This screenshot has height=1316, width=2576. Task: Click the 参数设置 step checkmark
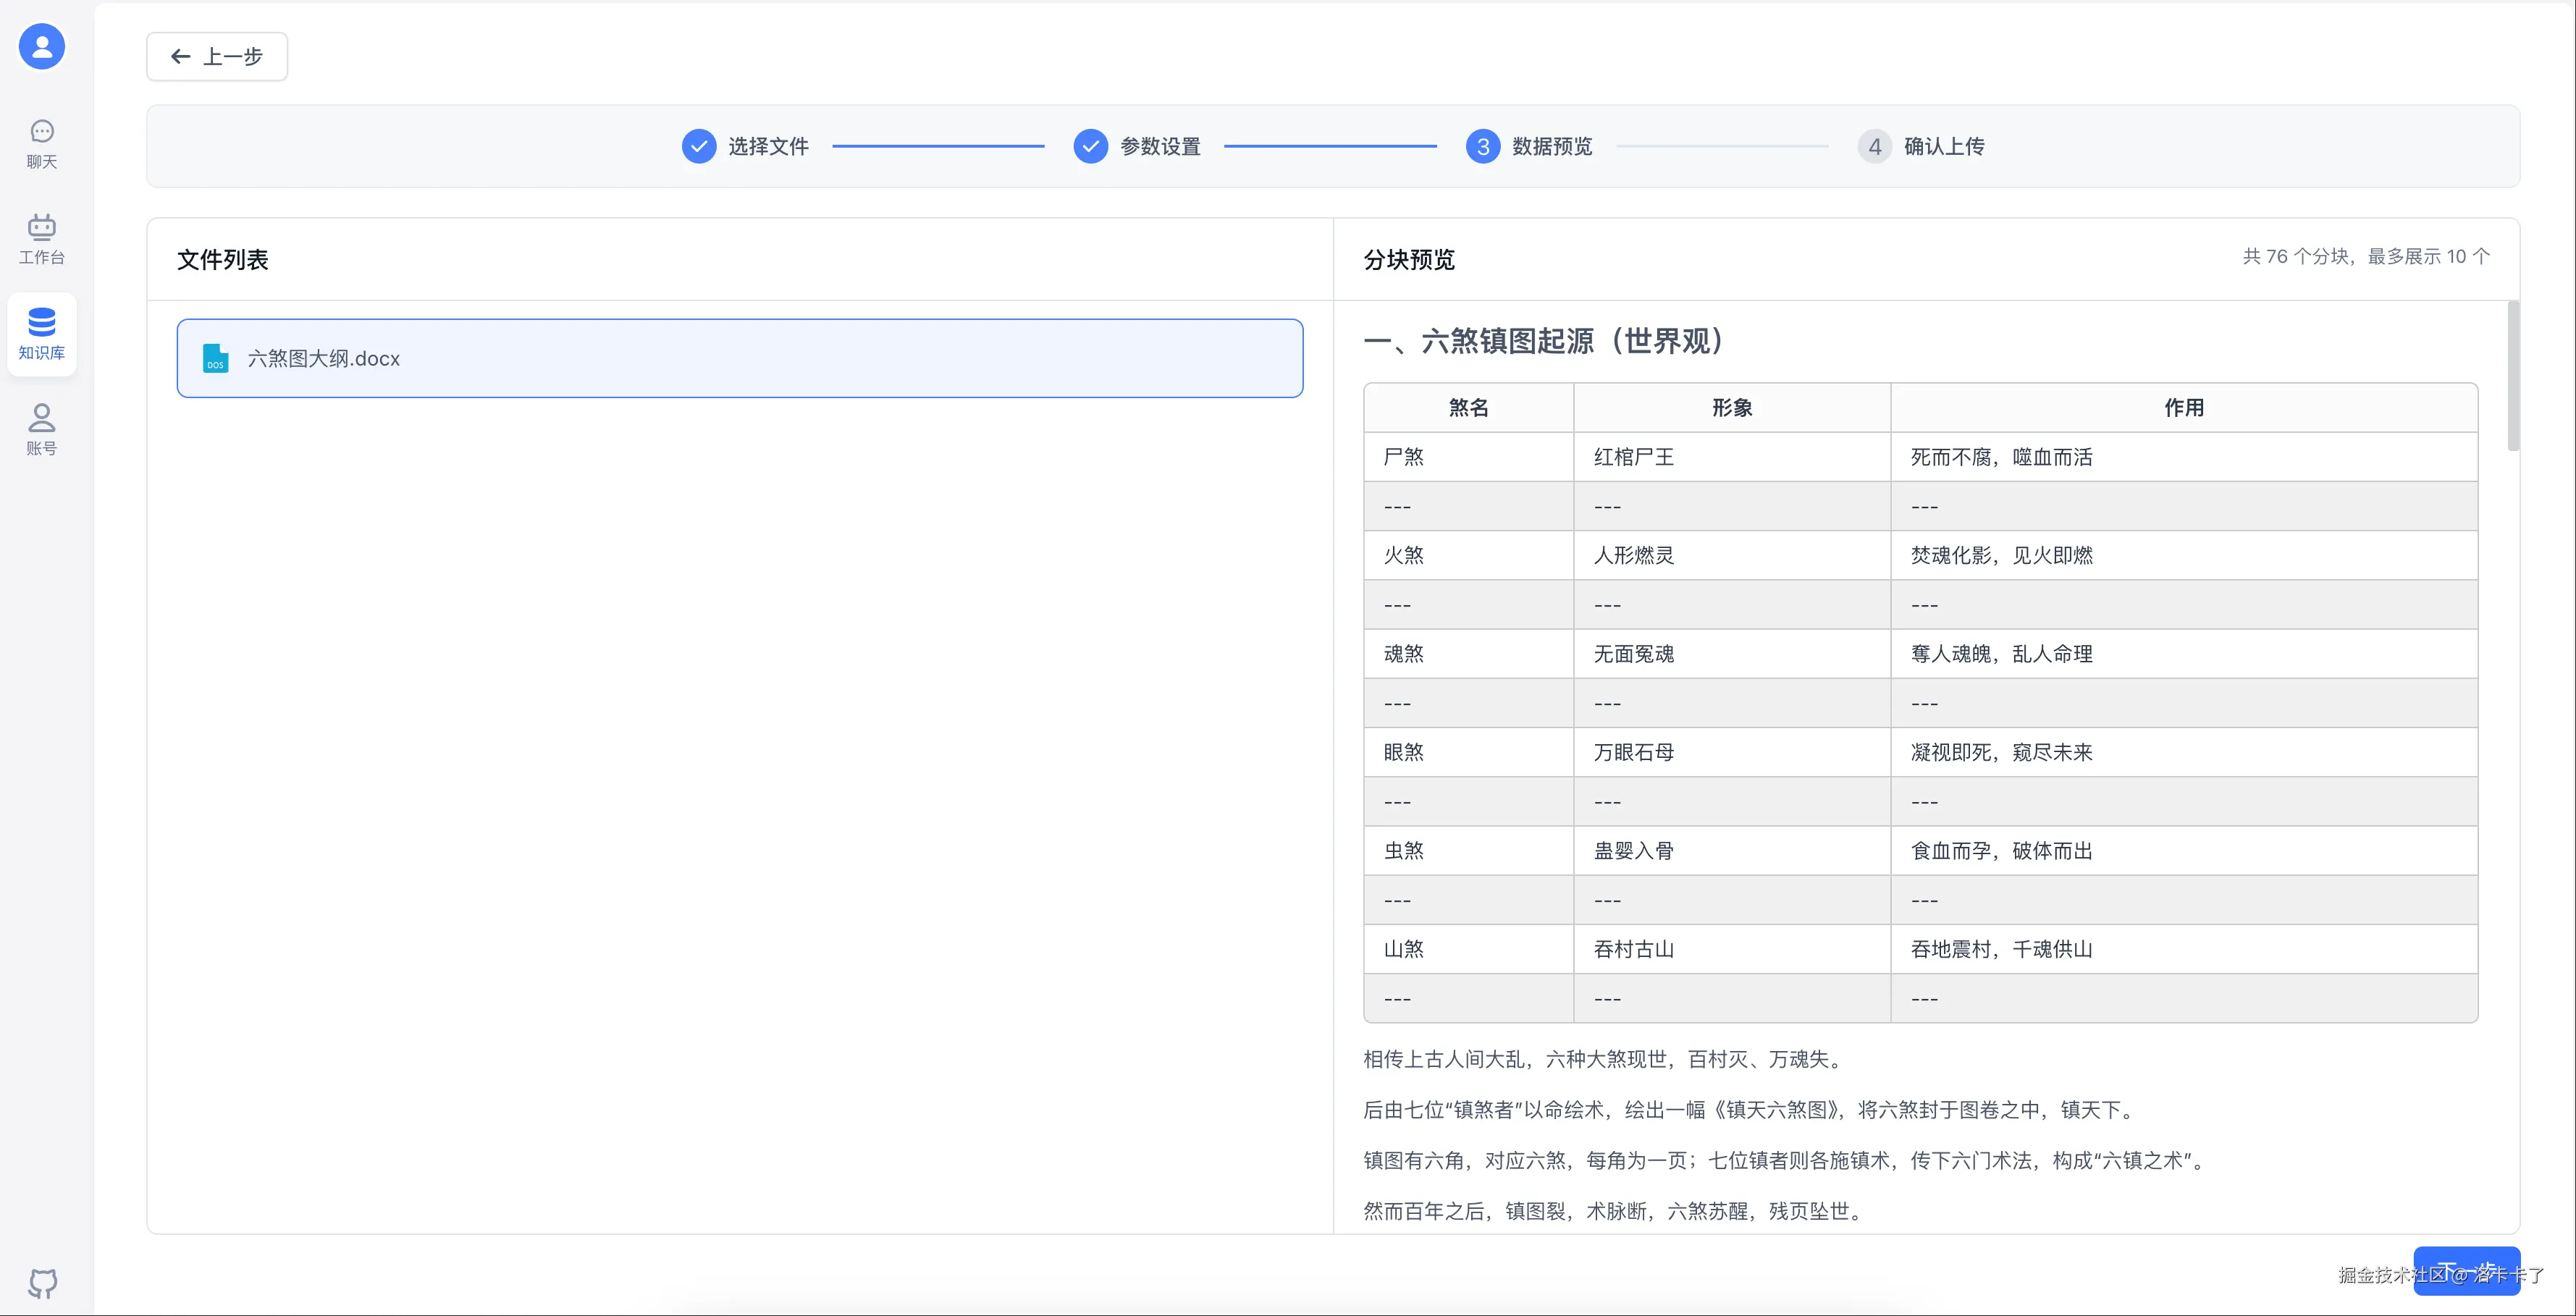(x=1090, y=147)
